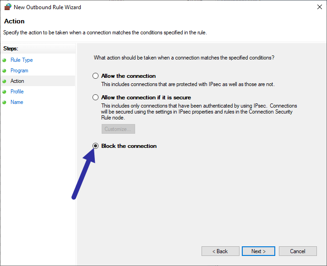Image resolution: width=327 pixels, height=266 pixels.
Task: Click the green bullet beside Rule Type
Action: (4, 60)
